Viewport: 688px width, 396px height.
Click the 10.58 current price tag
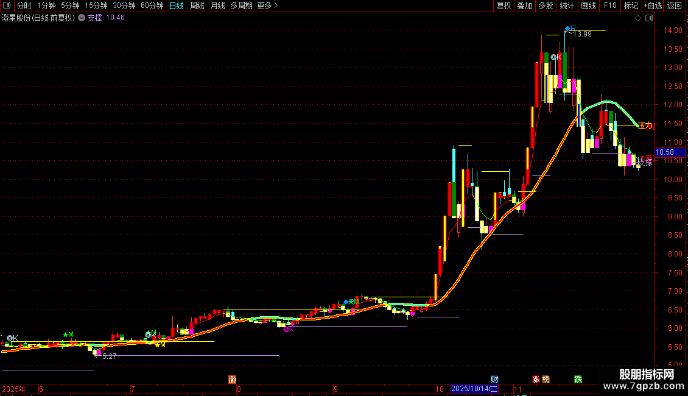[670, 152]
